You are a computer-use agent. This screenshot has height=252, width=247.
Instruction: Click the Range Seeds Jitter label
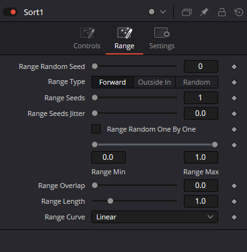point(56,113)
